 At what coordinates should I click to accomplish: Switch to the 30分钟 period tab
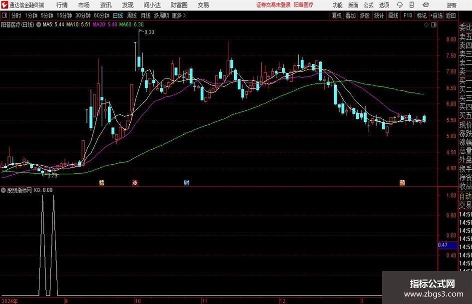point(83,15)
